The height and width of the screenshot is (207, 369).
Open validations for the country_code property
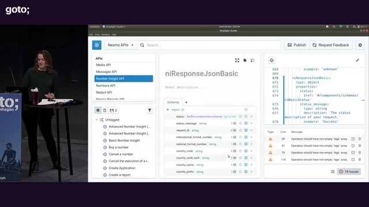[x=234, y=151]
